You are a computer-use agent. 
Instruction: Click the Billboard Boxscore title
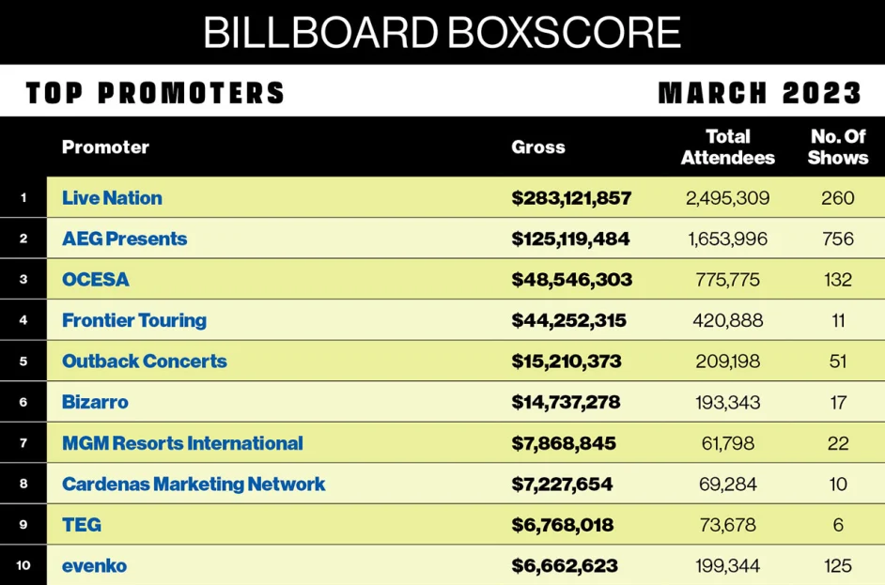tap(442, 33)
